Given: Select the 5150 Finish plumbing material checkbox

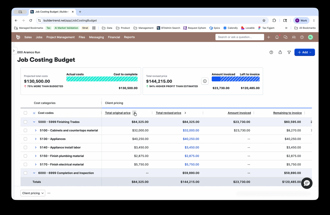Looking at the screenshot, I should [x=25, y=156].
